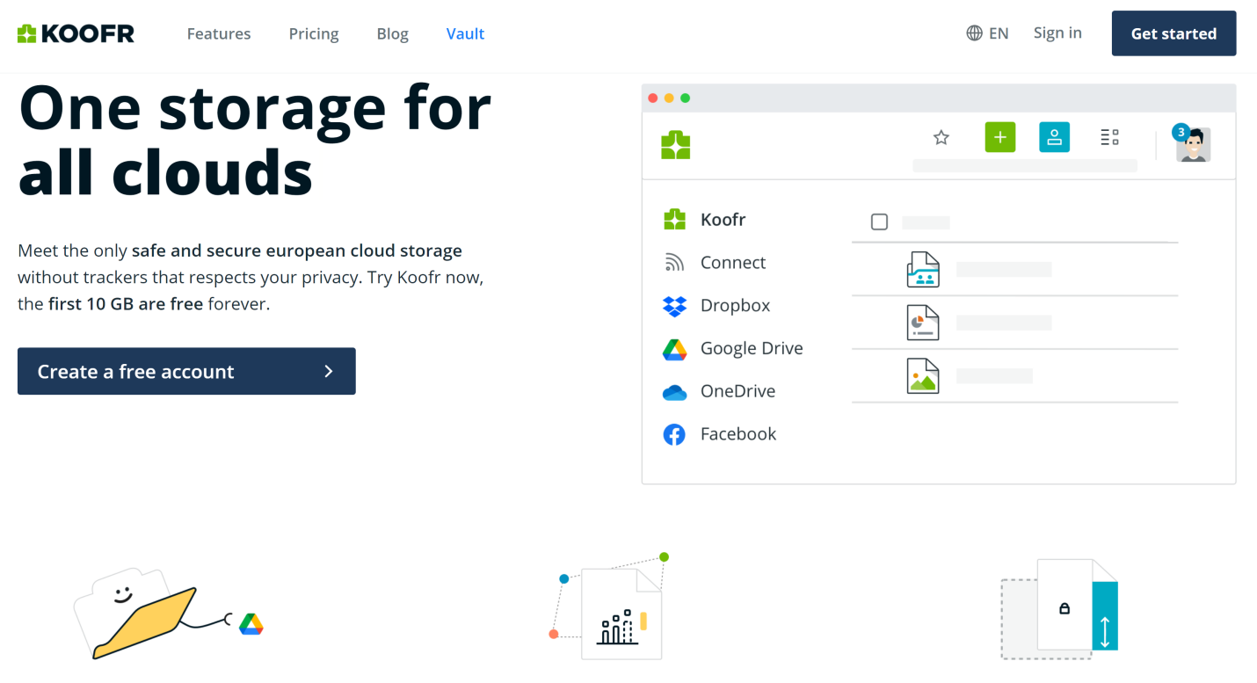1257x683 pixels.
Task: Select the Facebook connection icon
Action: pos(673,434)
